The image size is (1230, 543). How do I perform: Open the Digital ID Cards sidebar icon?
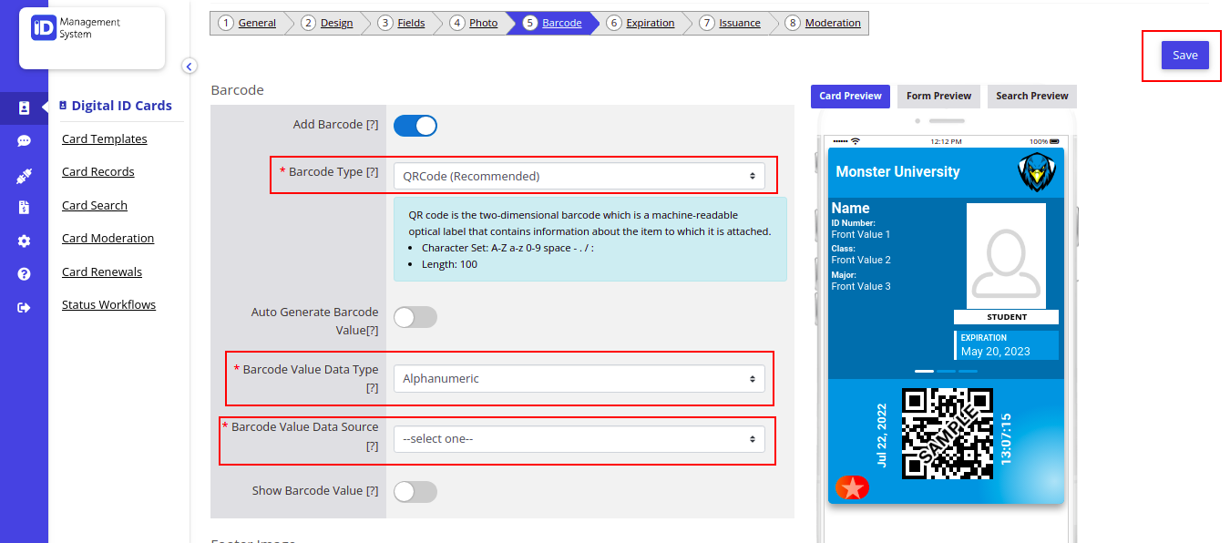[24, 108]
